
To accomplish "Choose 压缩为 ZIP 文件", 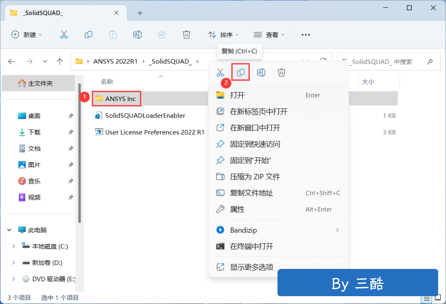I will tap(278, 177).
